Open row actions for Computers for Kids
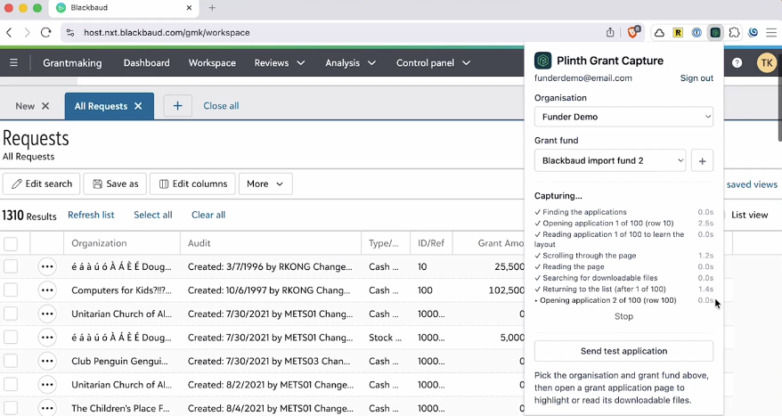The image size is (782, 416). [47, 290]
